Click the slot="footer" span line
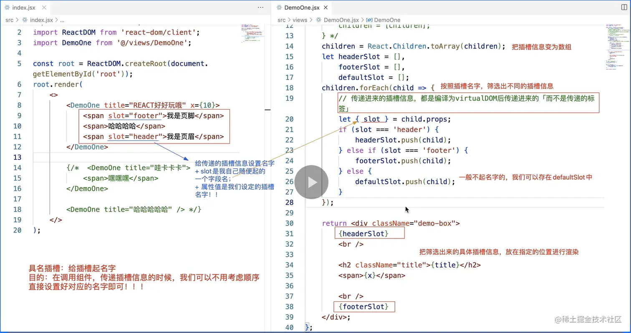 [x=154, y=115]
